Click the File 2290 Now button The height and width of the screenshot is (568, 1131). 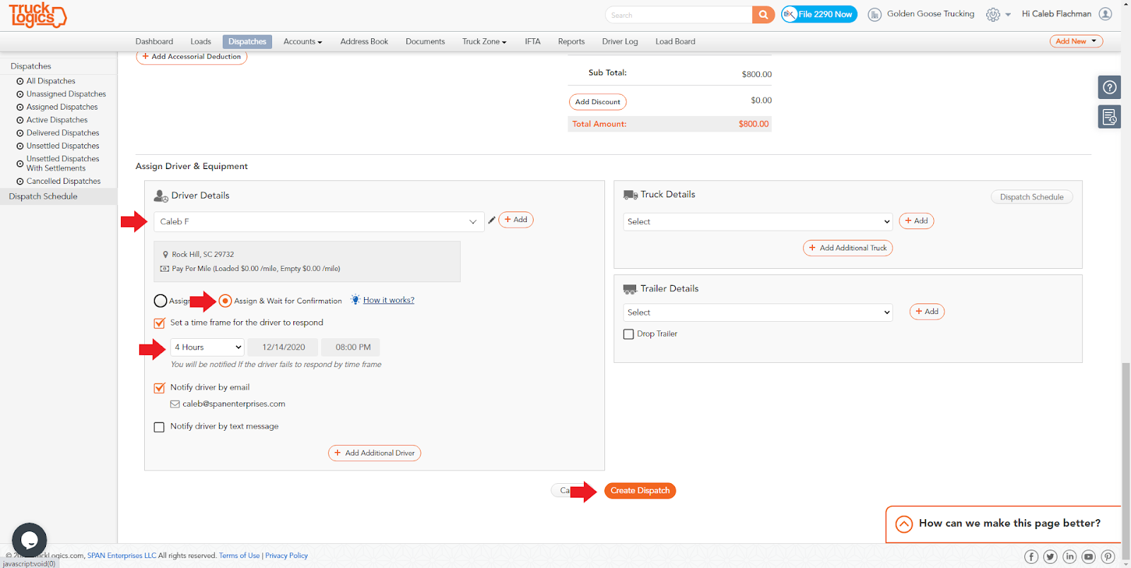click(x=819, y=14)
